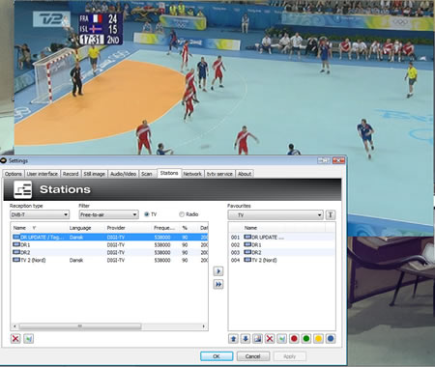Open the Filter Free-to-air dropdown
The width and height of the screenshot is (435, 367).
point(108,214)
